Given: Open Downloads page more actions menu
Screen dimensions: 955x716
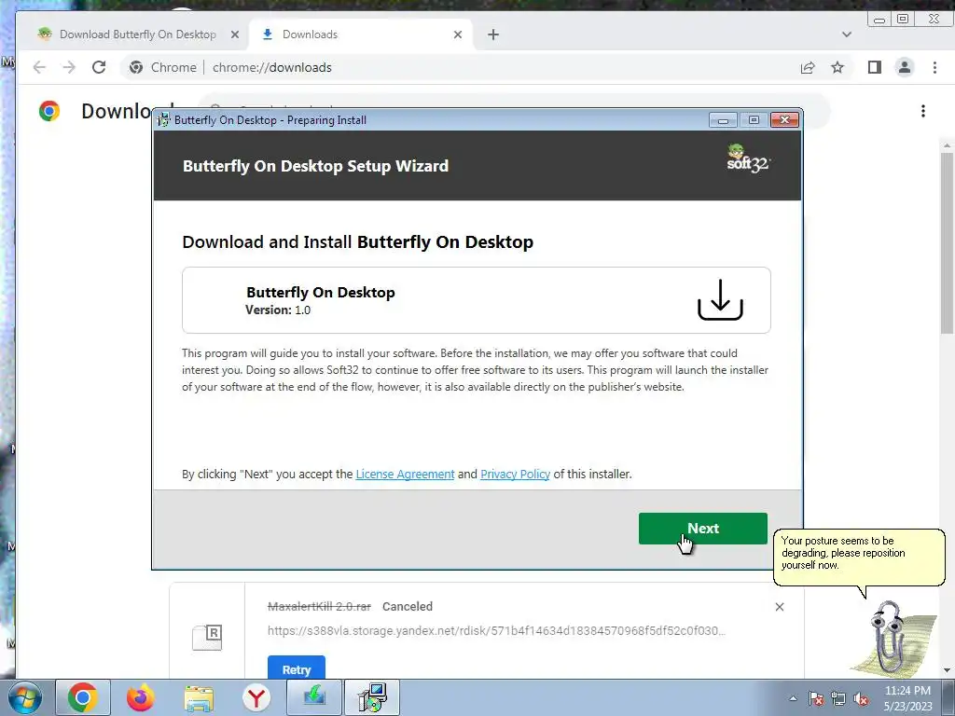Looking at the screenshot, I should point(923,111).
